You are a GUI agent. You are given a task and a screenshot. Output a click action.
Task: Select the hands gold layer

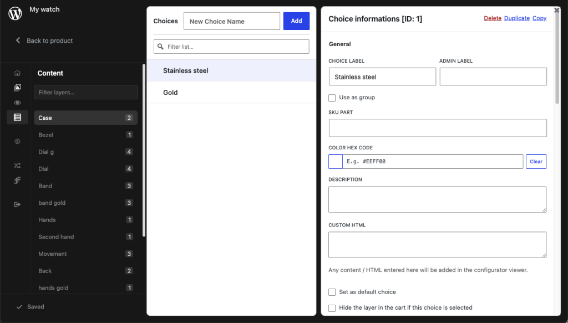85,288
